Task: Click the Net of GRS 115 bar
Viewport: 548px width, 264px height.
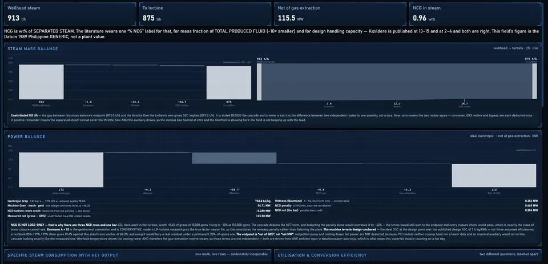Action: 494,176
